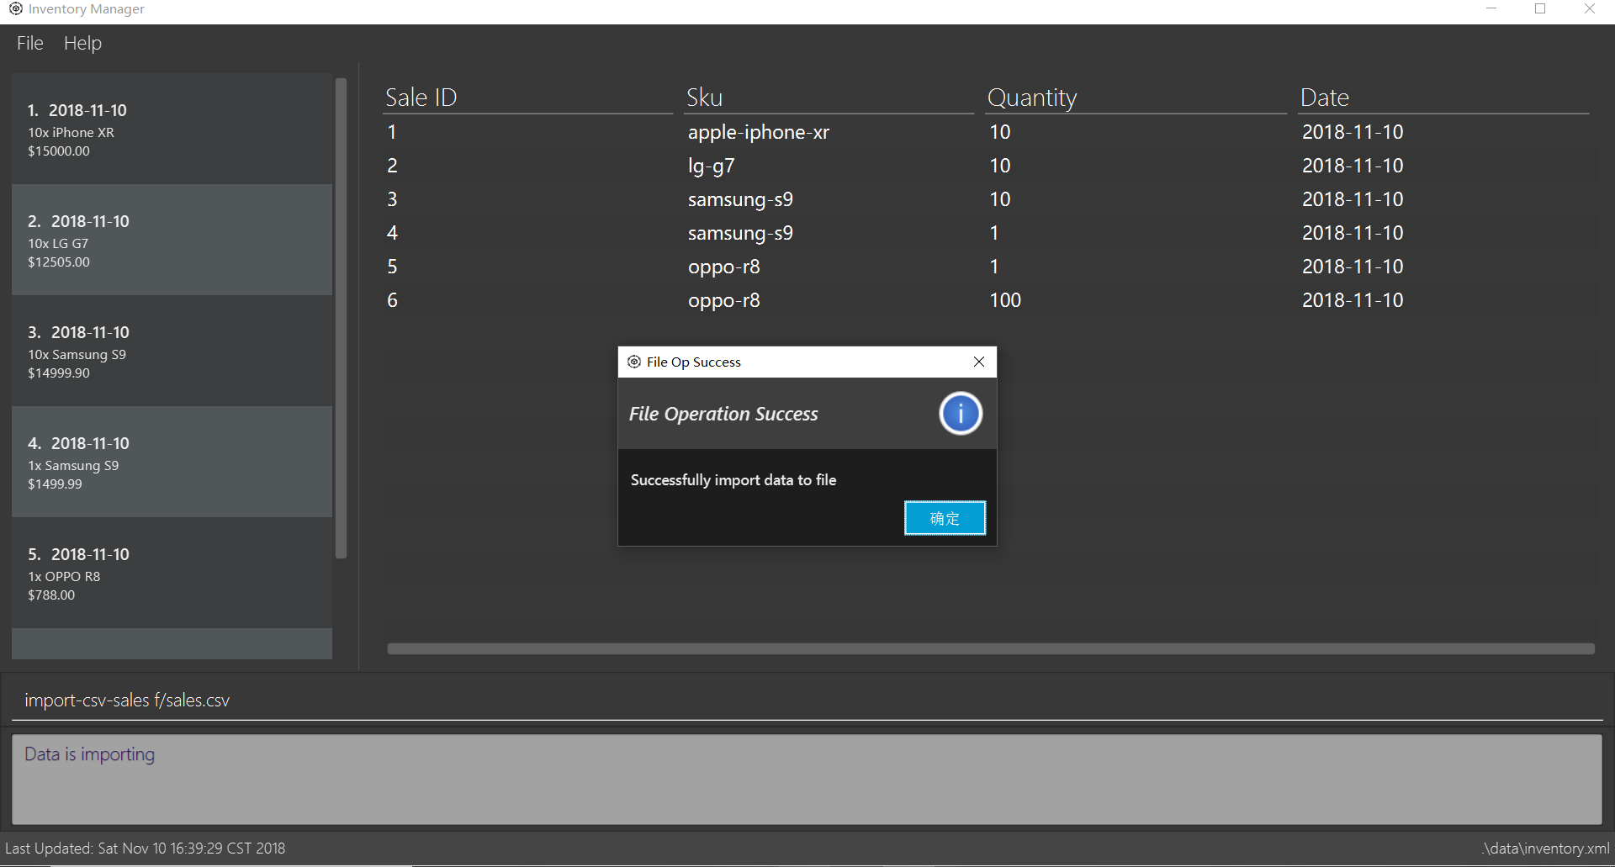The width and height of the screenshot is (1615, 867).
Task: Focus the command input field
Action: click(807, 700)
